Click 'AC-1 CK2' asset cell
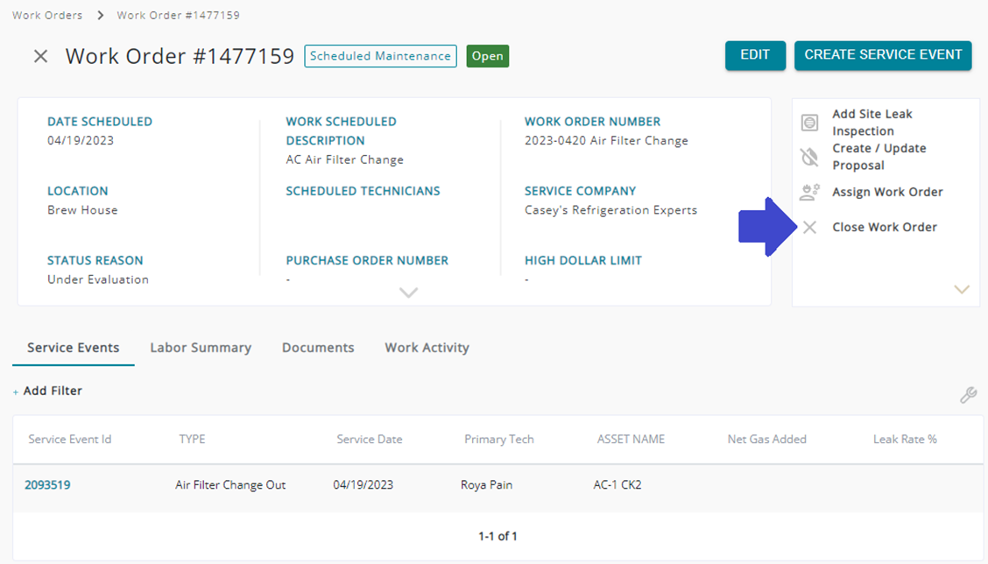Image resolution: width=988 pixels, height=564 pixels. pos(617,484)
